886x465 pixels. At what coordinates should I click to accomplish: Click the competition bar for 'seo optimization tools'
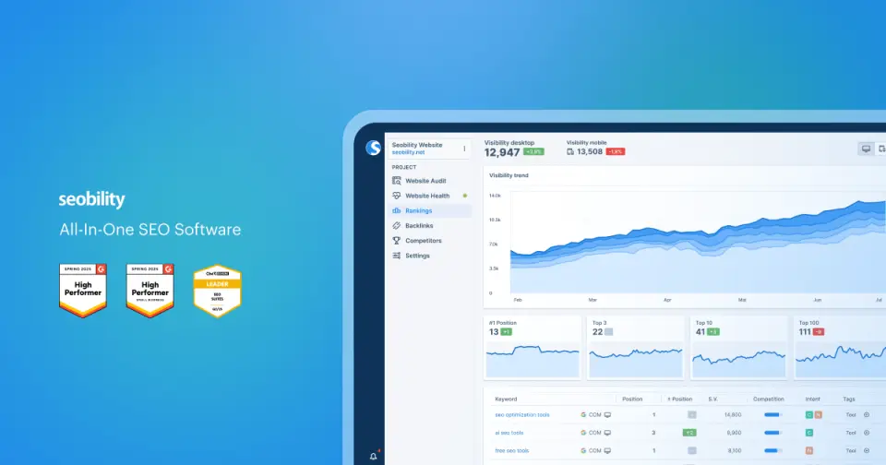point(773,414)
